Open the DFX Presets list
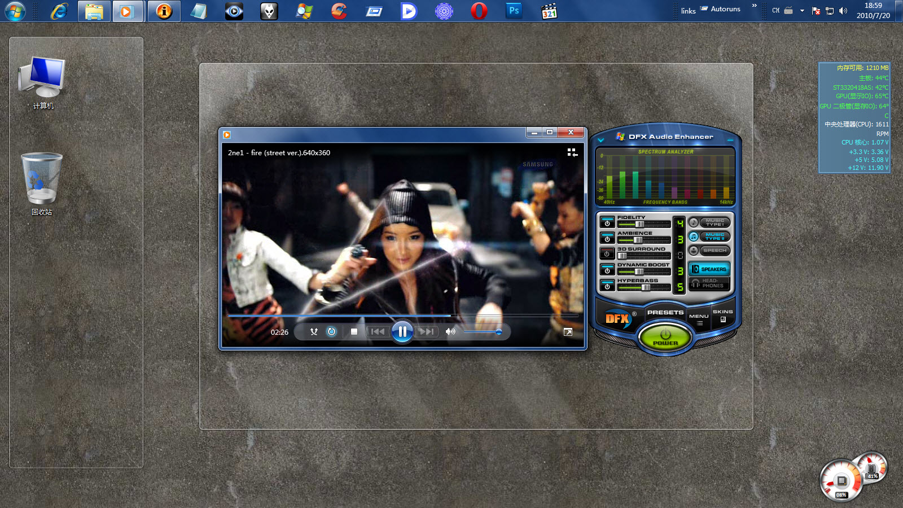Screen dimensions: 903x508 pos(665,312)
